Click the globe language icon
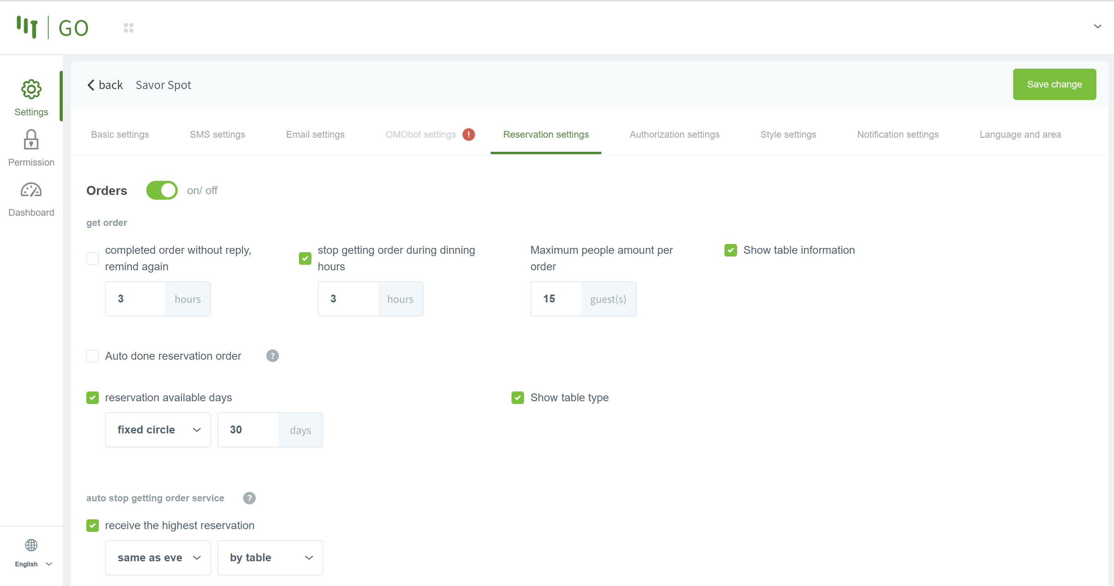 [x=31, y=545]
